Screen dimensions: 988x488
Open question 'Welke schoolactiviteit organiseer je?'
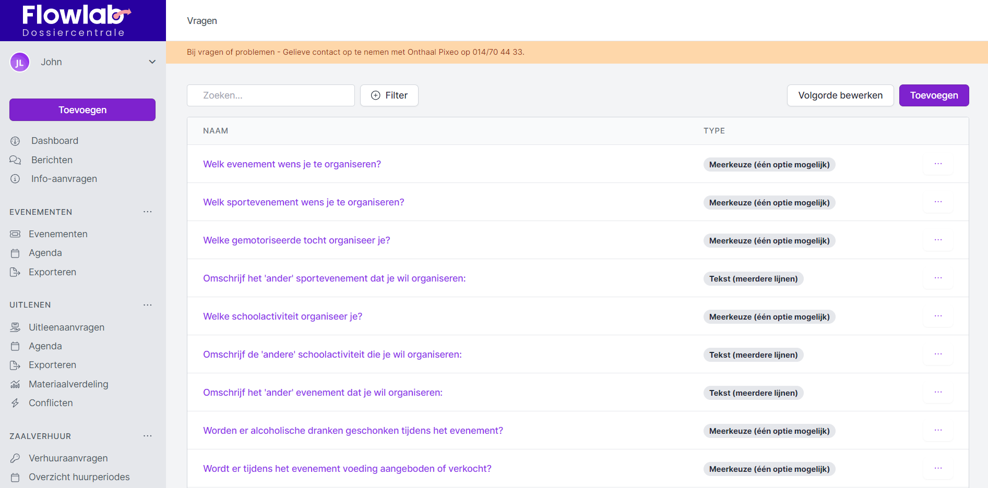[282, 316]
